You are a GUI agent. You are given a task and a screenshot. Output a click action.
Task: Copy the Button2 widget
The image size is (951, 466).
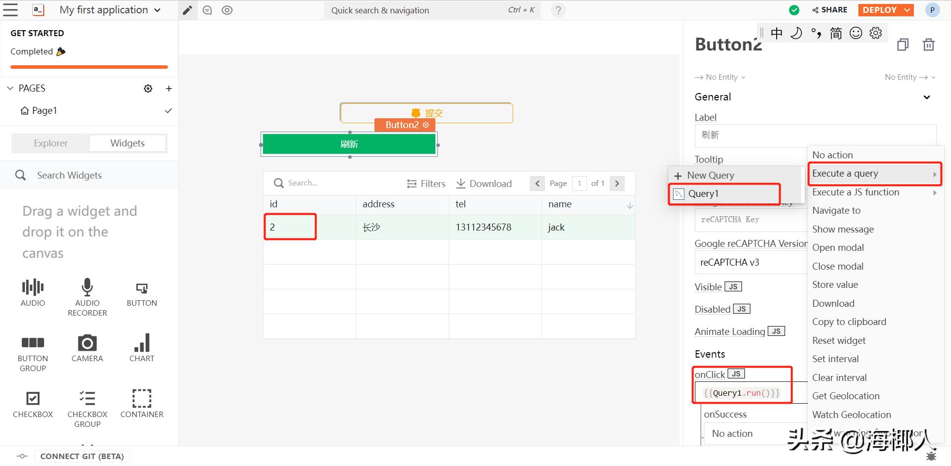(x=903, y=45)
